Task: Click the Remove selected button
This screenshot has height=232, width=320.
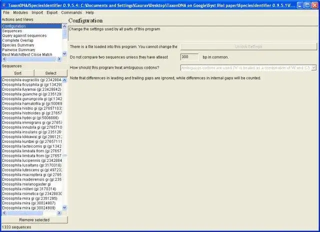Action: 34,220
